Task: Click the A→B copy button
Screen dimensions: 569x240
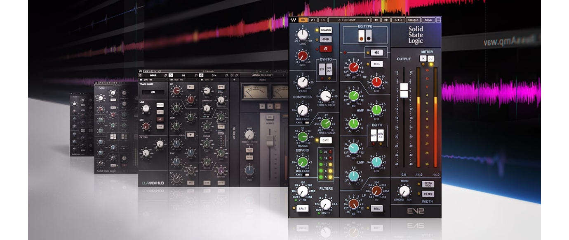Action: pyautogui.click(x=398, y=20)
